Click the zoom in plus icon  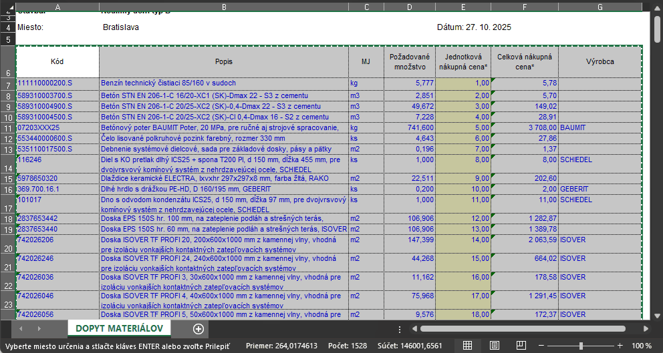tap(620, 346)
